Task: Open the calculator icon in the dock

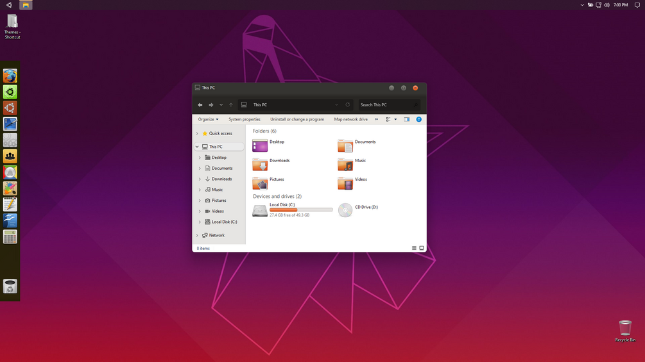Action: click(x=10, y=237)
